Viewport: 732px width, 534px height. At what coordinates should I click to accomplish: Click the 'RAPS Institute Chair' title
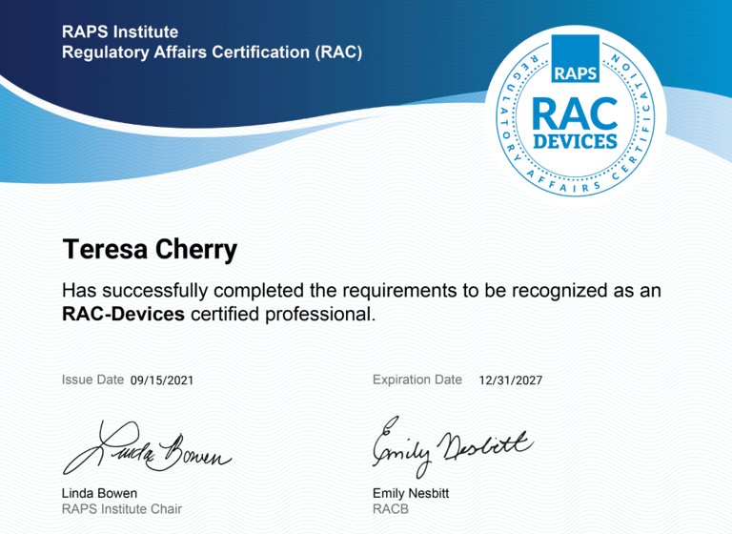click(x=122, y=509)
